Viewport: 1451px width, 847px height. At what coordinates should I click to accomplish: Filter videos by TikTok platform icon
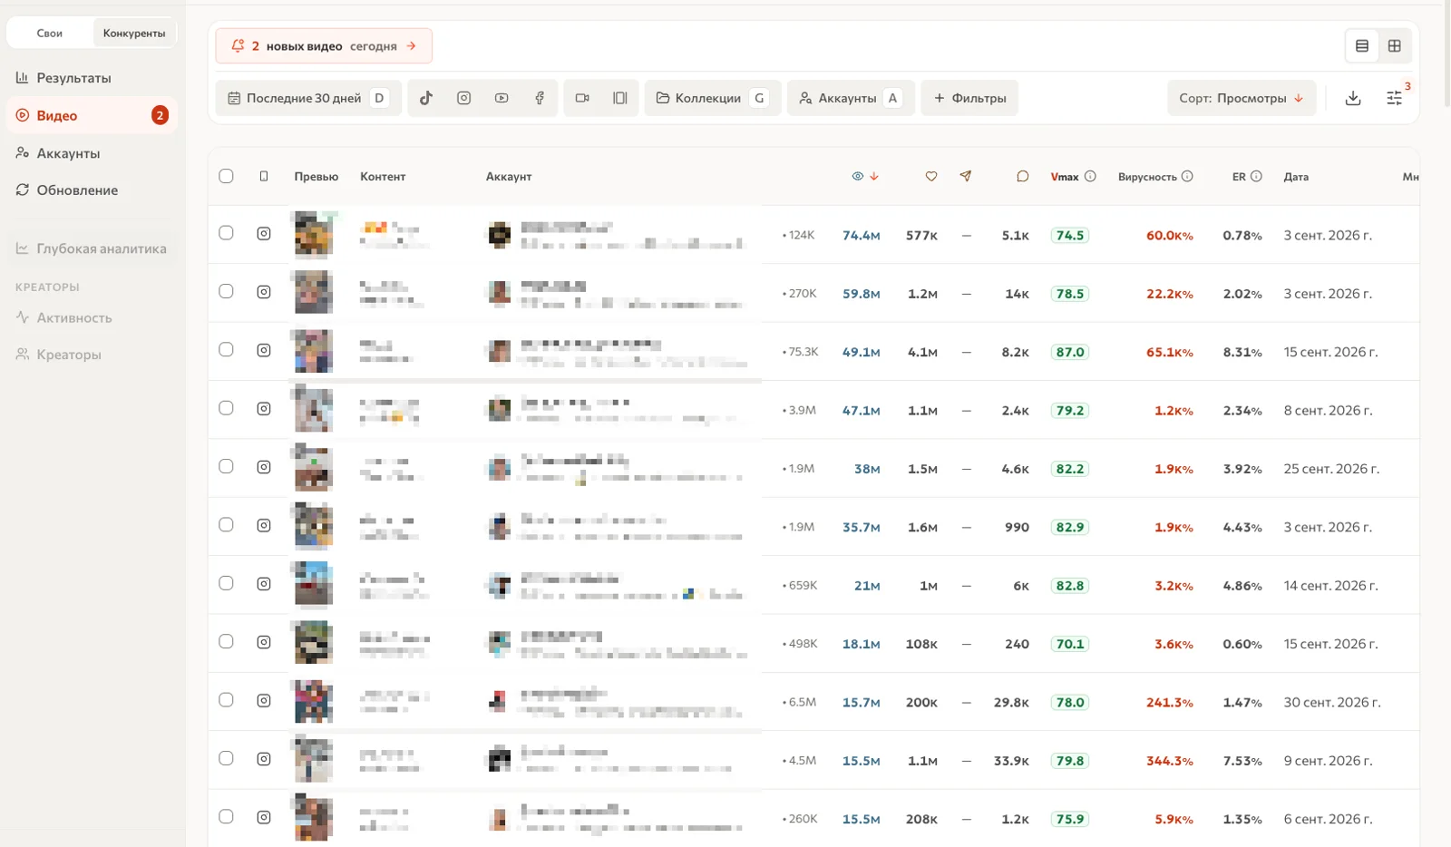426,98
